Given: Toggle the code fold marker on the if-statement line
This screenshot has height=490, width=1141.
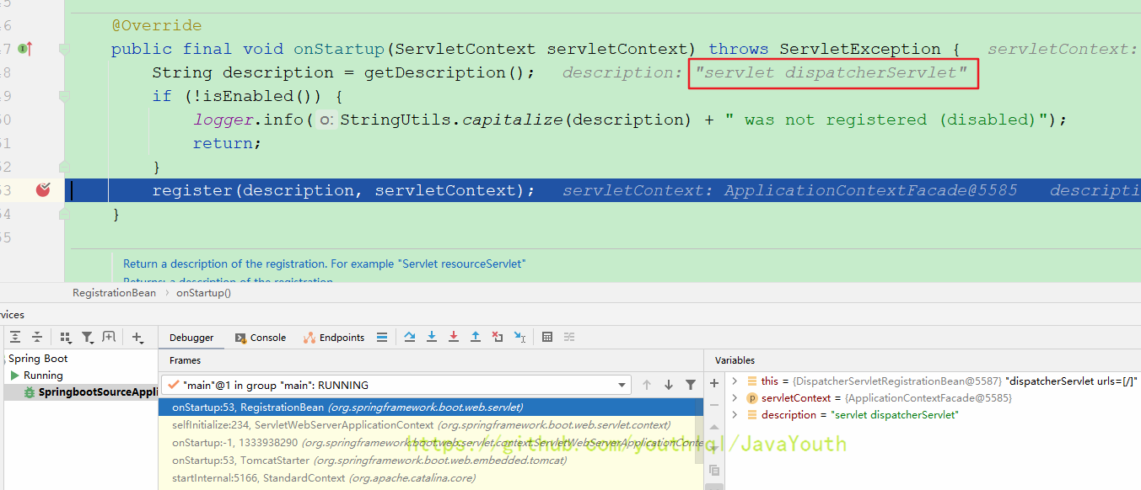Looking at the screenshot, I should (64, 96).
